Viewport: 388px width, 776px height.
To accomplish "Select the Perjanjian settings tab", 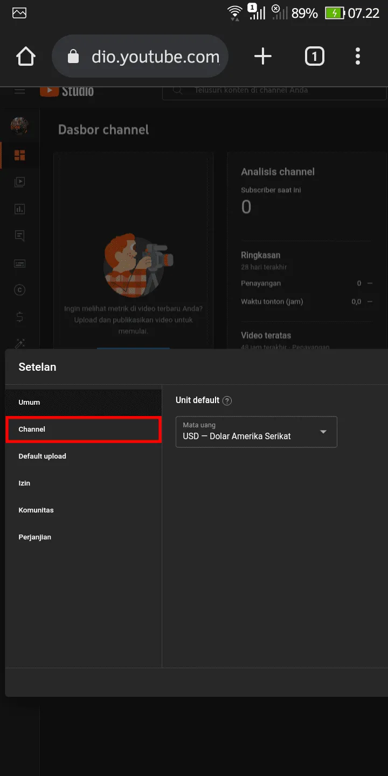I will pyautogui.click(x=84, y=537).
